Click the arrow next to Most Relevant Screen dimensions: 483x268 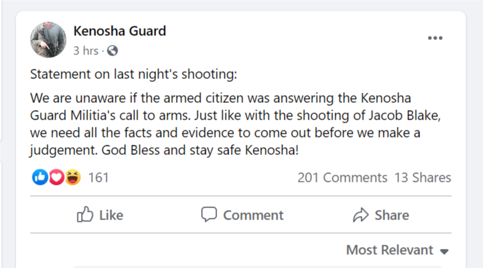click(445, 251)
